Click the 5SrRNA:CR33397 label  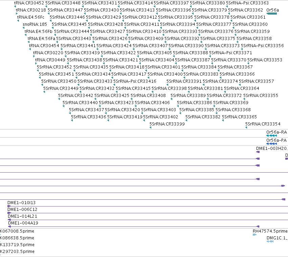tap(171, 3)
